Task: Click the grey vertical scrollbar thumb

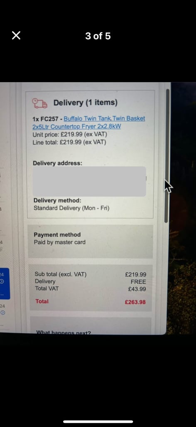Action: pos(167,156)
